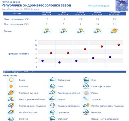Click the RHMZ logo in the header
The height and width of the screenshot is (121, 129).
(x=122, y=6)
